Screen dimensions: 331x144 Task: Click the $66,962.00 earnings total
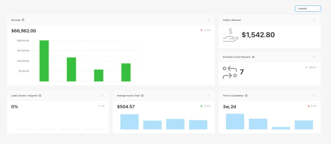point(24,31)
